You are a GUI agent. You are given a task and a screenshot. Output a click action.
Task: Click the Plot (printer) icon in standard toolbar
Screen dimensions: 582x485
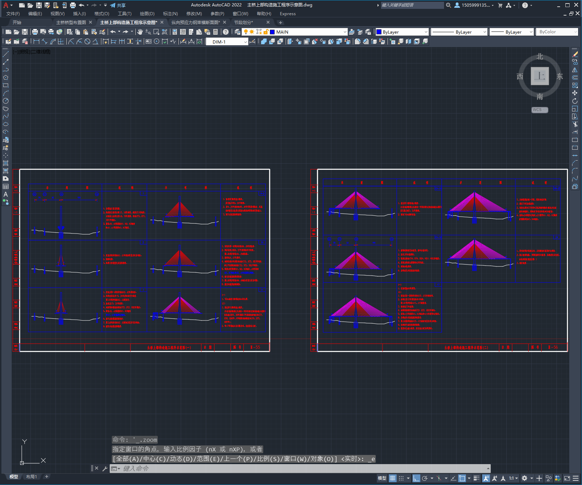click(35, 32)
